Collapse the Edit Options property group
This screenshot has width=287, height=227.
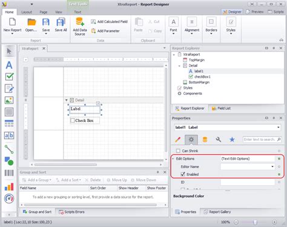pyautogui.click(x=173, y=159)
